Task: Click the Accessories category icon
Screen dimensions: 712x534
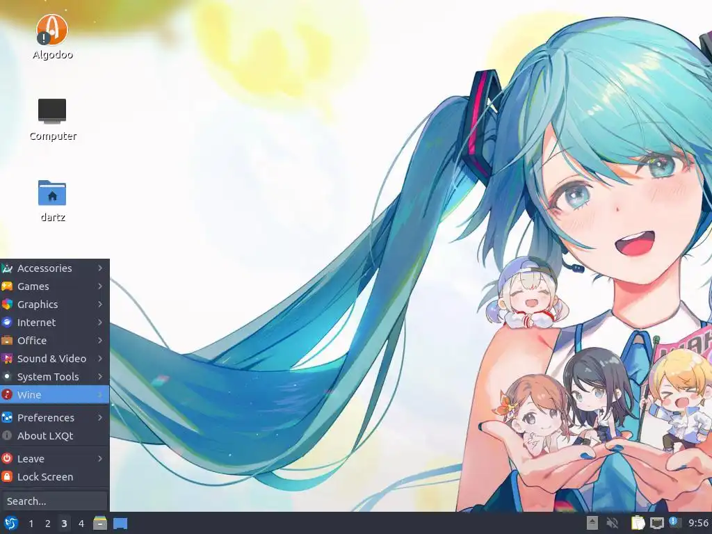Action: [7, 268]
